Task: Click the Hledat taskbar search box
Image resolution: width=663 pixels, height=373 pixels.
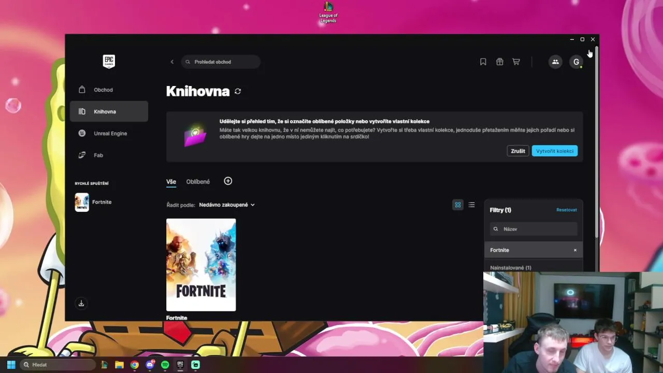Action: (57, 365)
